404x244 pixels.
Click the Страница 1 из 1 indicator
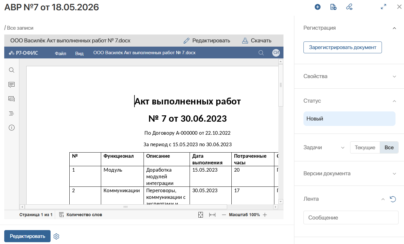[x=36, y=215]
